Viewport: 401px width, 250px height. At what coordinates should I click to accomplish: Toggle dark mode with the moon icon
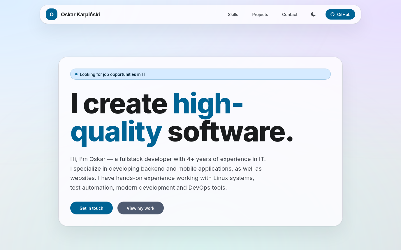(x=313, y=14)
